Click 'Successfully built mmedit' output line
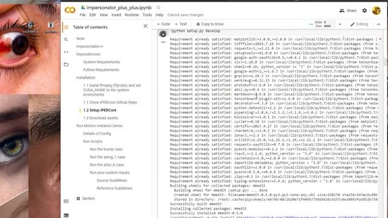Screen dimensions: 388x218 click(196, 204)
